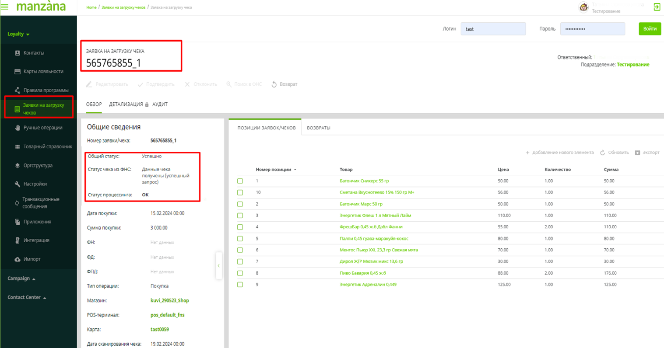Click the Возврат toolbar action
The width and height of the screenshot is (664, 348).
(285, 84)
